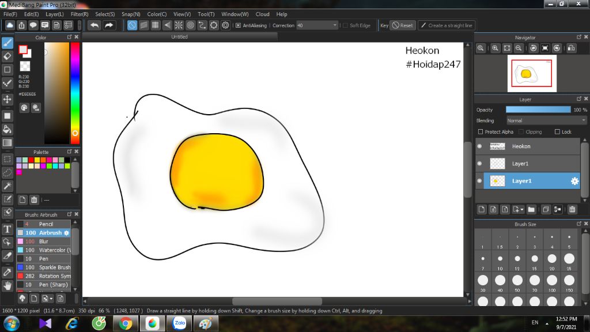The width and height of the screenshot is (590, 332).
Task: Open the Filter menu
Action: pos(80,14)
